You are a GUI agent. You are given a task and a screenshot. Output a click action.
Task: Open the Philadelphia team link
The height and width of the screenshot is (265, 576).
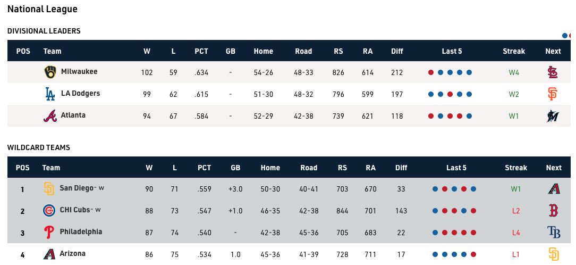[81, 232]
